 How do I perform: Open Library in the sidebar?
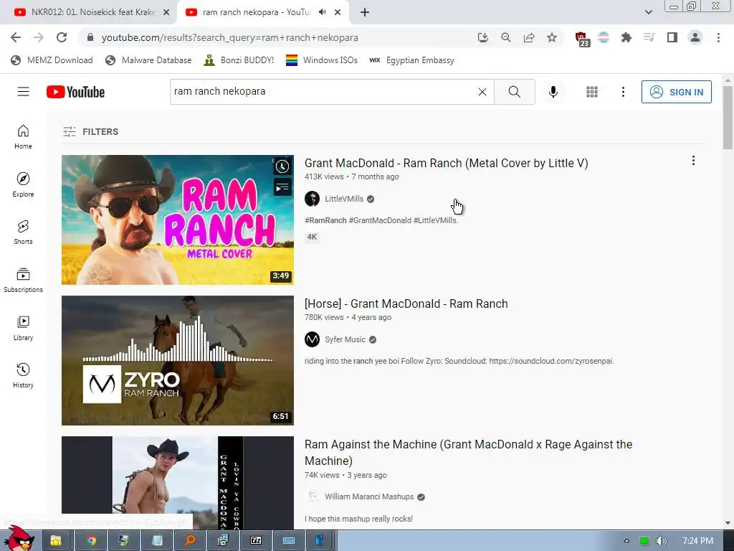23,328
